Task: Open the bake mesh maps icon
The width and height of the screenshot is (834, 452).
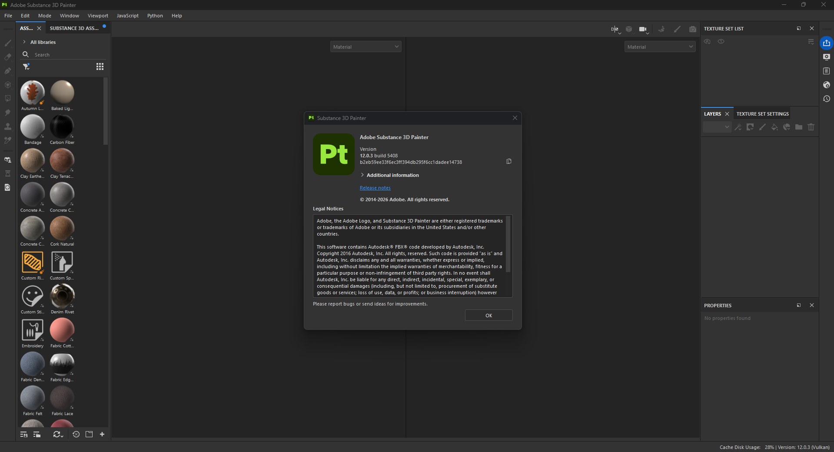Action: point(8,160)
